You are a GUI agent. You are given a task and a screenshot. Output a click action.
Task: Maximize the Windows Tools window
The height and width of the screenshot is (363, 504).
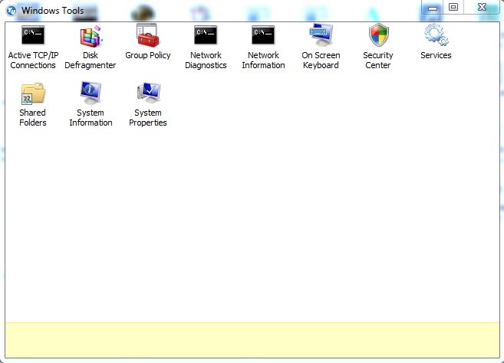453,7
